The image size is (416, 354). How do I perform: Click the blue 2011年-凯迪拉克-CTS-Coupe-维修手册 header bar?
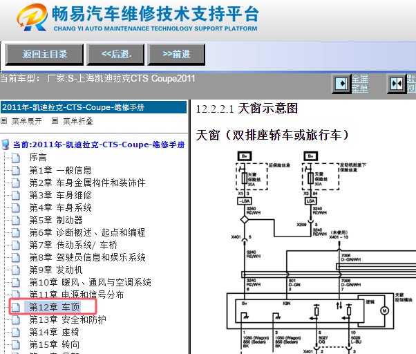point(93,107)
